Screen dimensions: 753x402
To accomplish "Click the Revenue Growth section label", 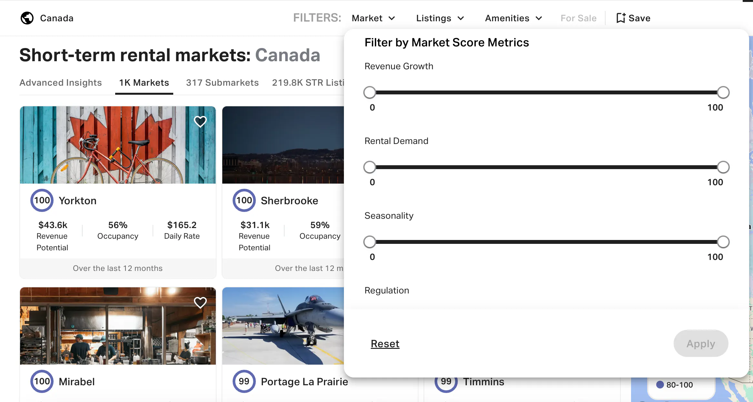I will [399, 66].
